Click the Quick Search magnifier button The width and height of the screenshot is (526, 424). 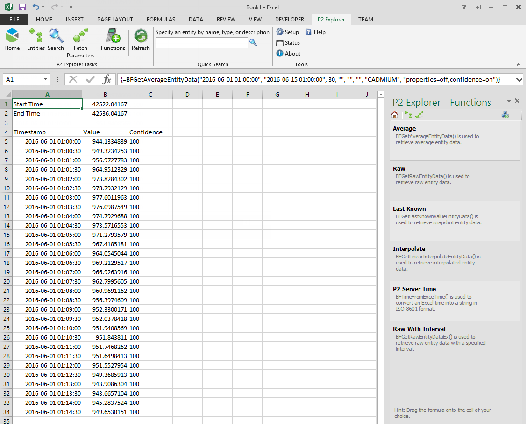tap(253, 42)
